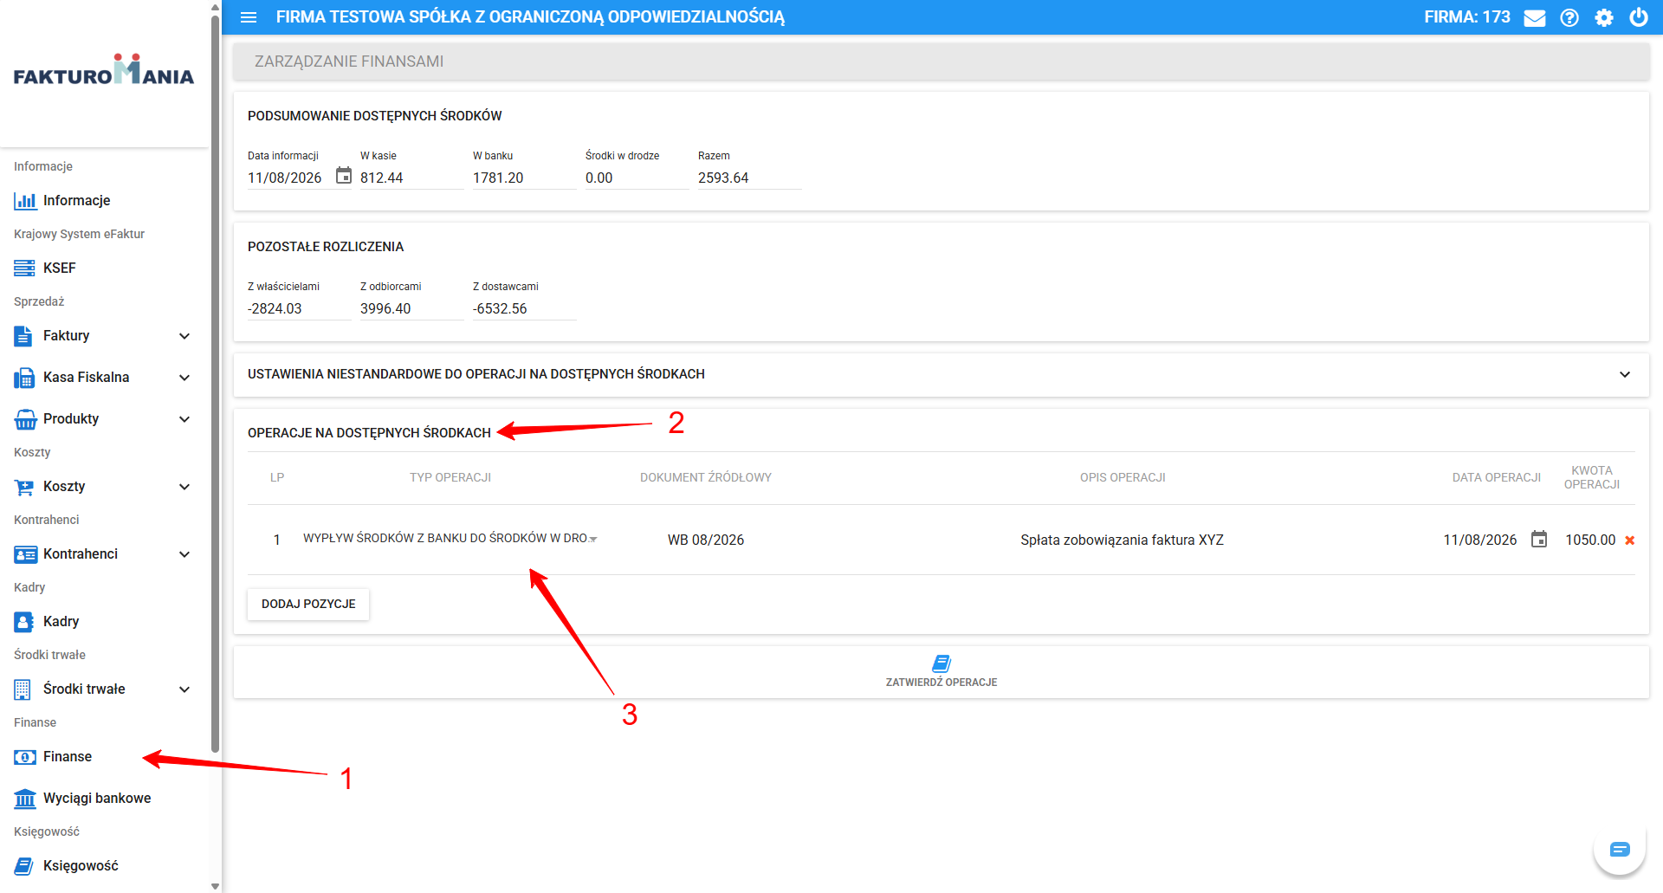Open settings gear icon in header
Image resolution: width=1663 pixels, height=893 pixels.
click(1604, 18)
